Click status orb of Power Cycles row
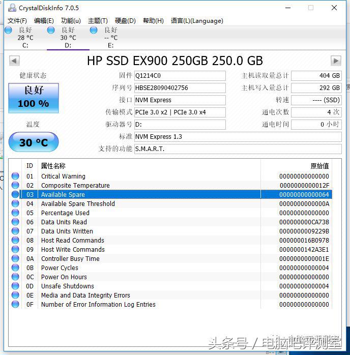The image size is (350, 355). (15, 268)
